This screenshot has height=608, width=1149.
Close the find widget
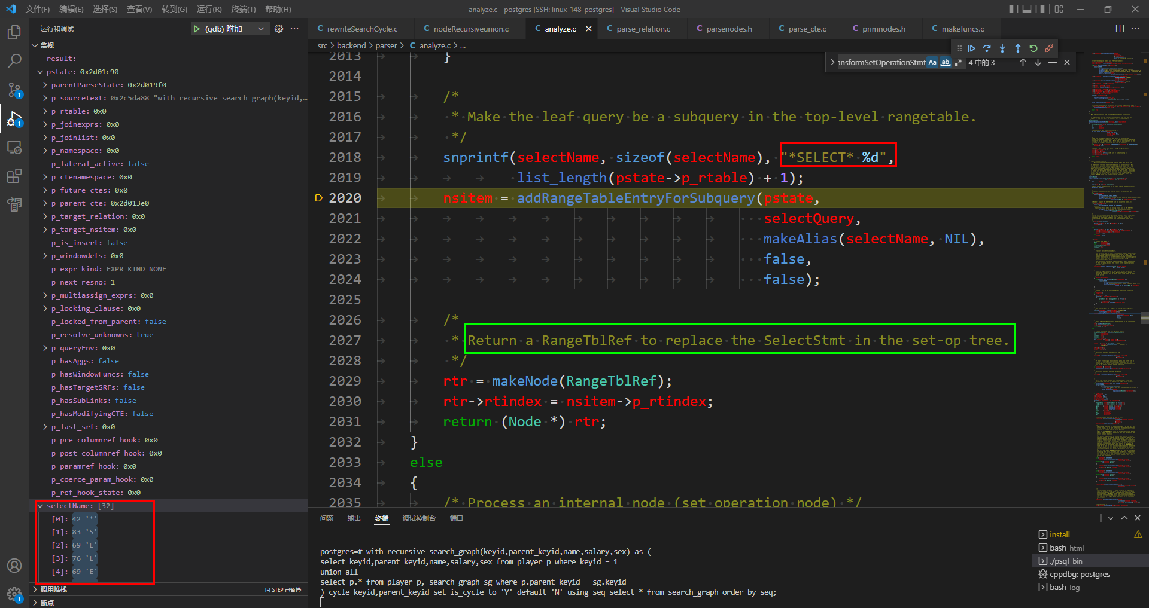1067,62
